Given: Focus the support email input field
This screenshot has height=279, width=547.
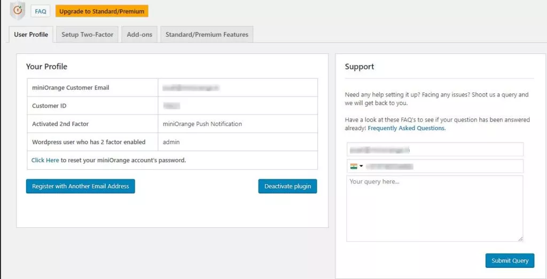Looking at the screenshot, I should coord(435,149).
